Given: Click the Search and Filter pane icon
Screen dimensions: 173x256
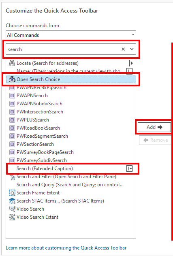Looking at the screenshot, I should 13,177.
